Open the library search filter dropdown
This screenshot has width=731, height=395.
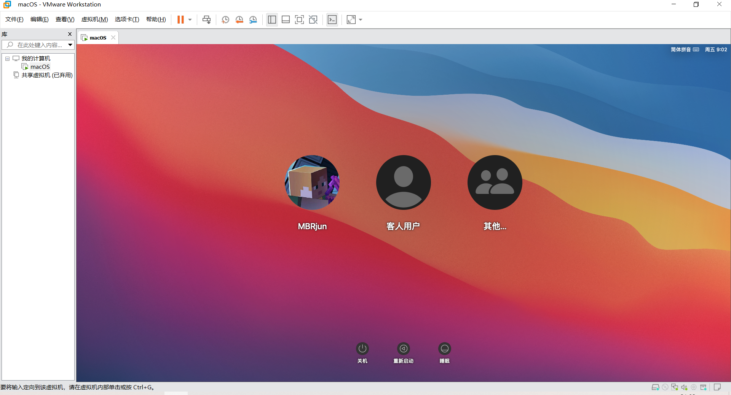(x=70, y=45)
